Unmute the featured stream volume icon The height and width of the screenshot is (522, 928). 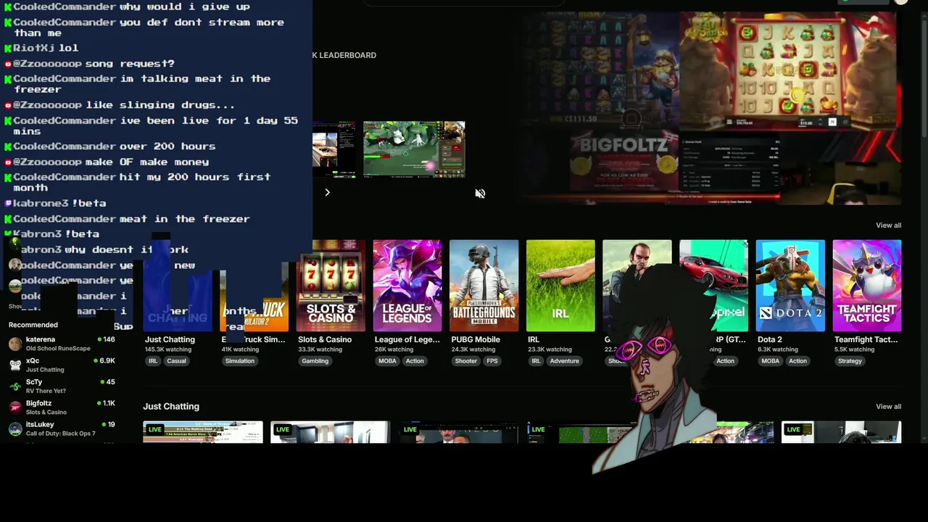480,194
